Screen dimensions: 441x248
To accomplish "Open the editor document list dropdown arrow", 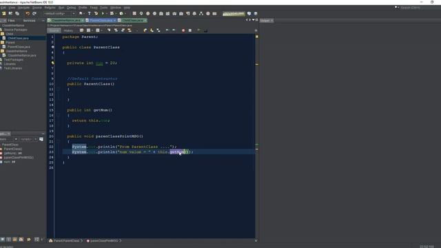I will pos(253,20).
